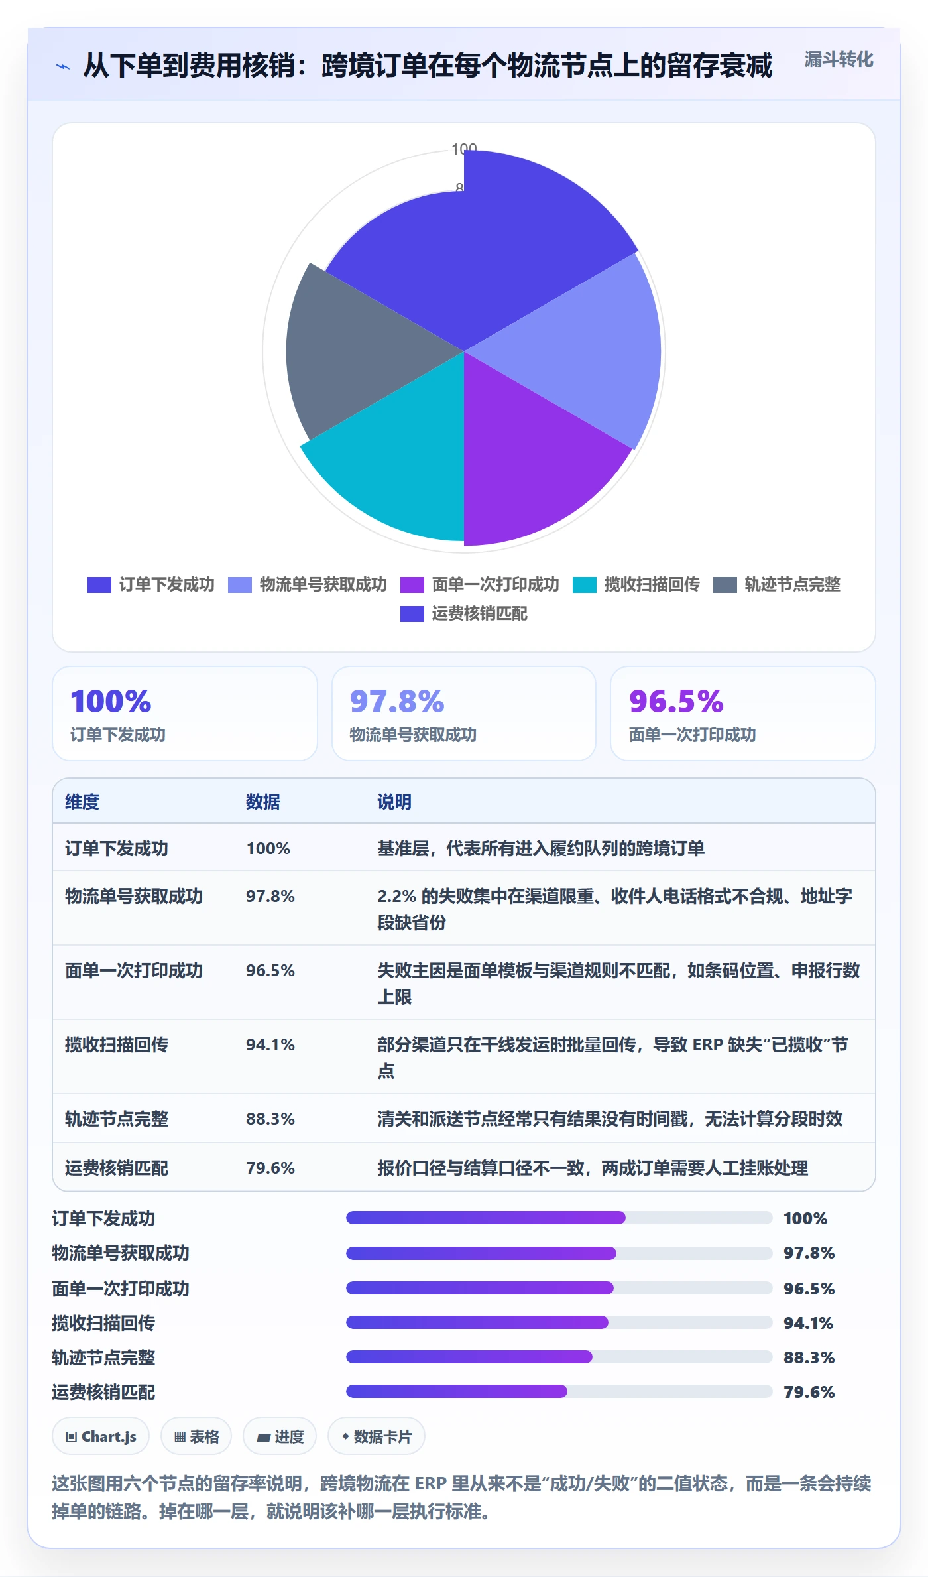Toggle the 订单下发成功 legend swatch
928x1577 pixels.
coord(99,585)
